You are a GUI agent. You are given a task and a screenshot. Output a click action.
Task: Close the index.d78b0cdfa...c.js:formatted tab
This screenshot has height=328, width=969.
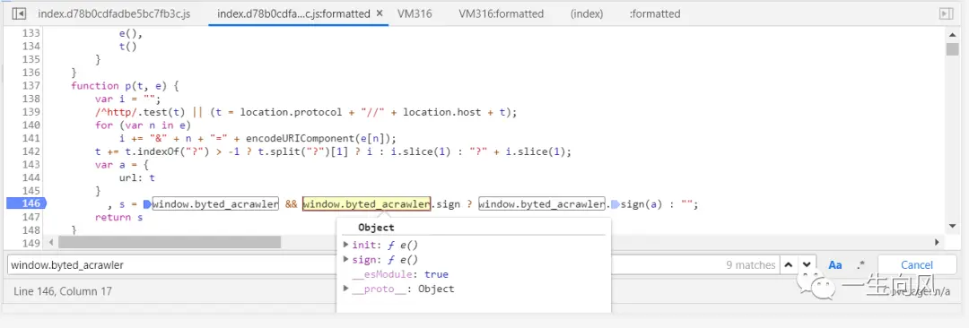[x=379, y=13]
